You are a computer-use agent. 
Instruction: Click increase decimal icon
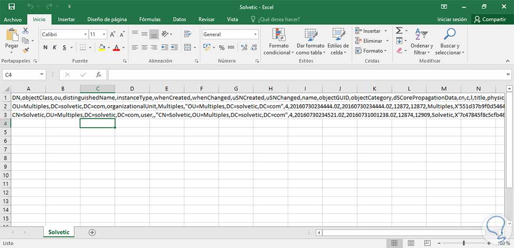pos(244,48)
